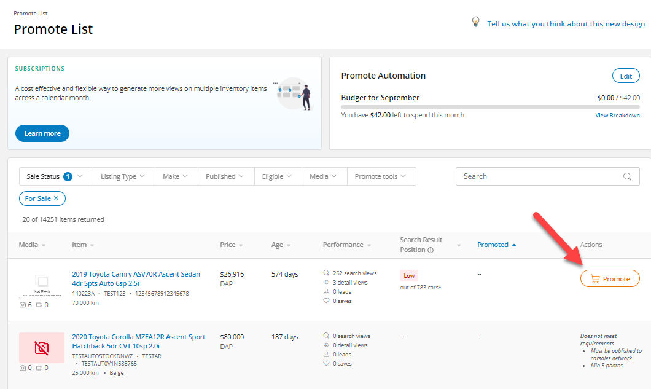
Task: Click the magnifier icon in Search box
Action: [x=627, y=176]
